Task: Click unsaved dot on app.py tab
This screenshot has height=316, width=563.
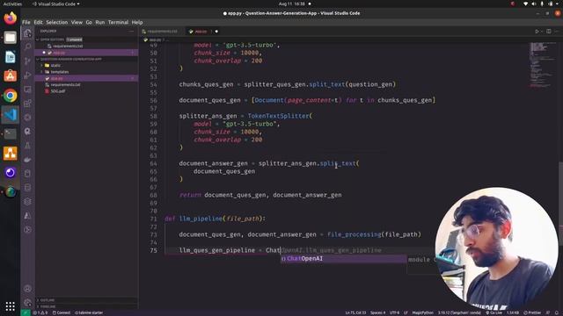Action: [216, 32]
